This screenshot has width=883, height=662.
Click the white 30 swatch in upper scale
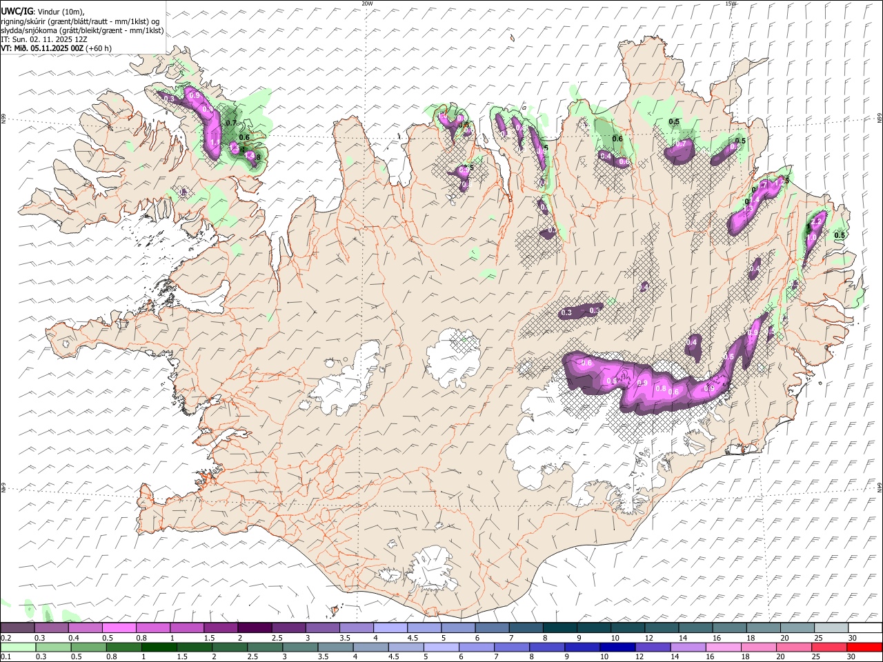(866, 628)
